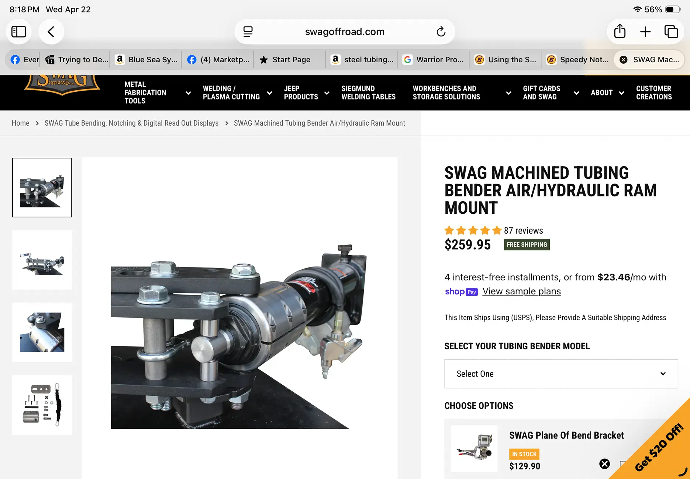Open Welding / Plasma Cutting menu
The image size is (690, 479).
point(231,93)
